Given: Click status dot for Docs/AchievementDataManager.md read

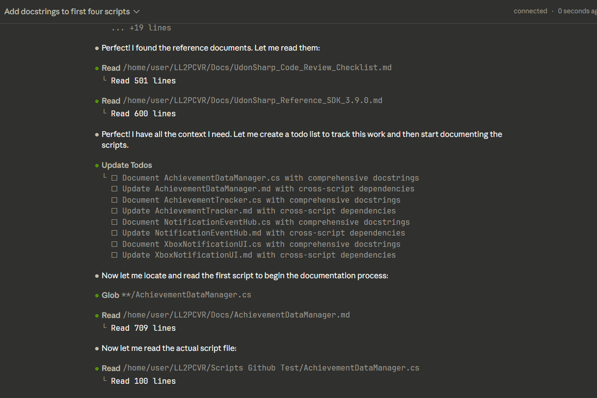Looking at the screenshot, I should pyautogui.click(x=97, y=316).
